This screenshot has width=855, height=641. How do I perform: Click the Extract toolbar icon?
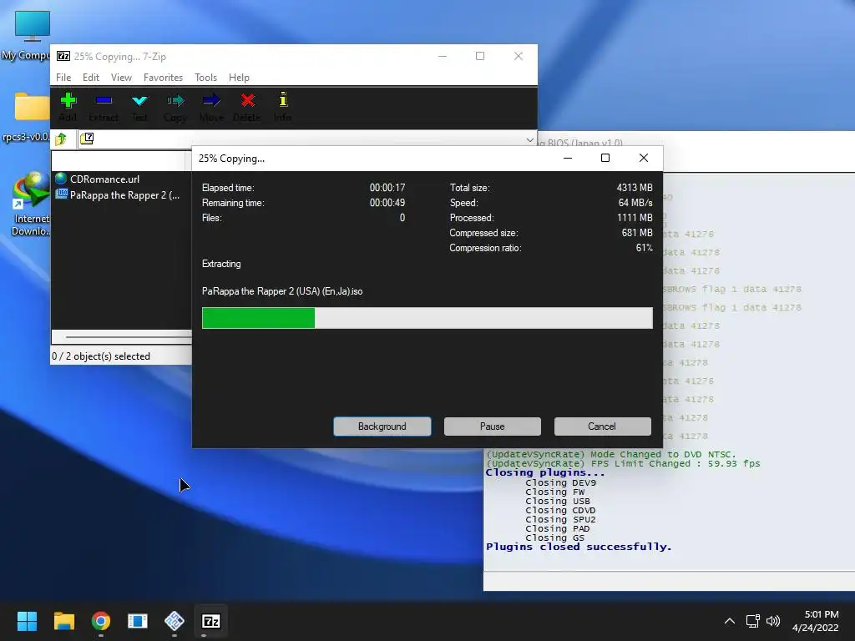tap(104, 107)
